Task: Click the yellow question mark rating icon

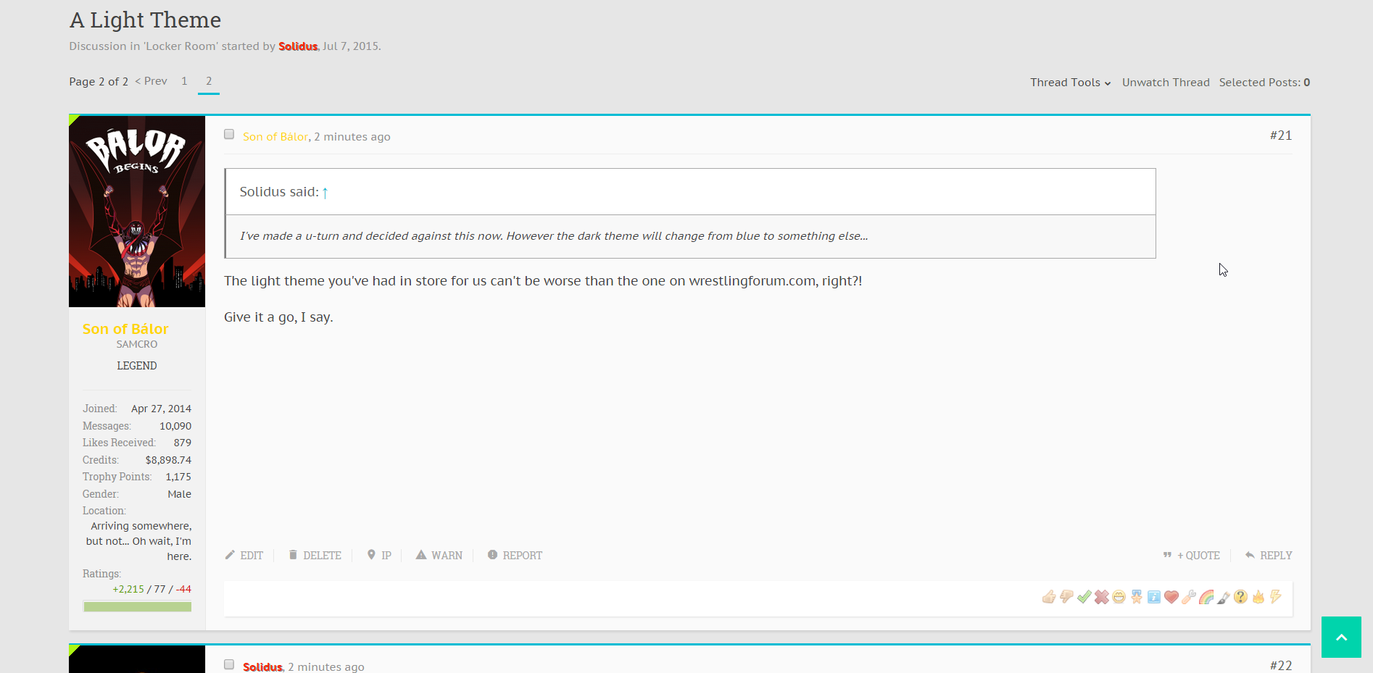Action: click(1241, 597)
